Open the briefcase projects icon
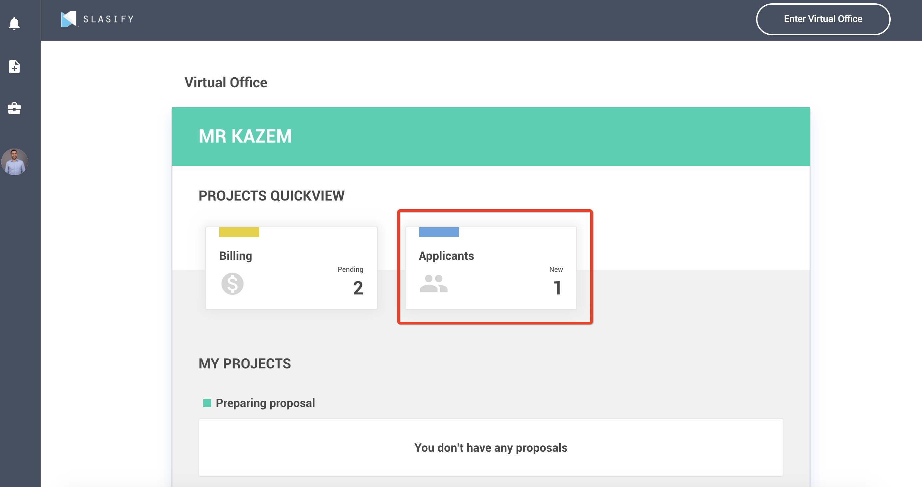The width and height of the screenshot is (922, 487). pyautogui.click(x=14, y=108)
